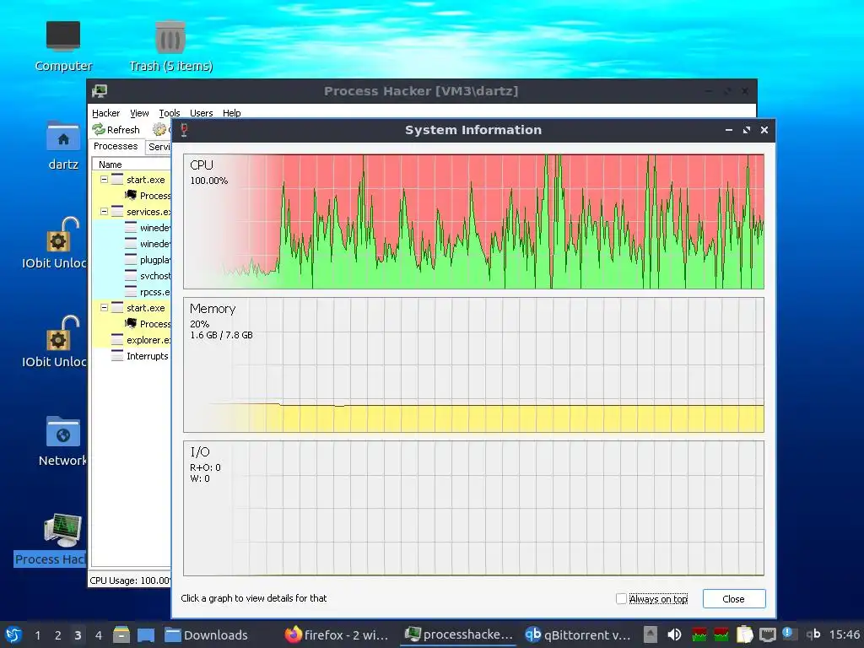Click the tray up-arrow removable media icon

click(651, 634)
